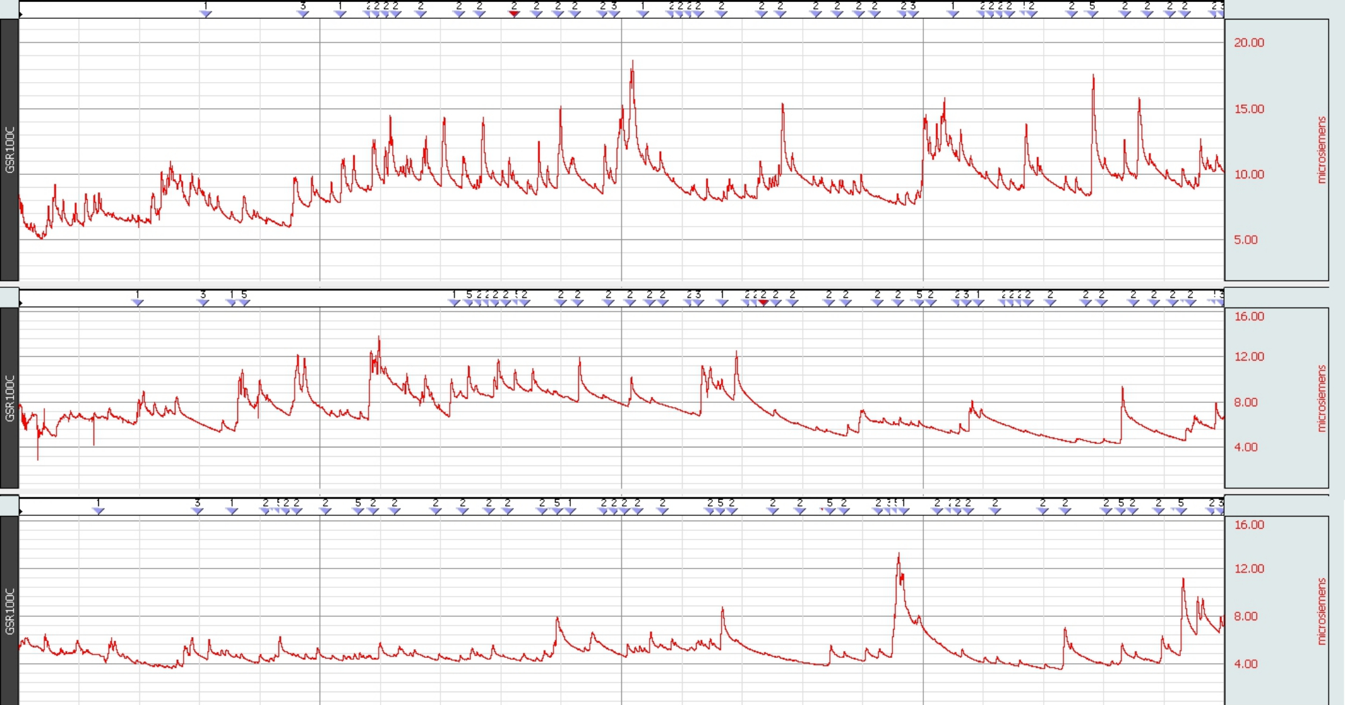
Task: Click the 5.00 value on top graph axis
Action: (x=1245, y=239)
